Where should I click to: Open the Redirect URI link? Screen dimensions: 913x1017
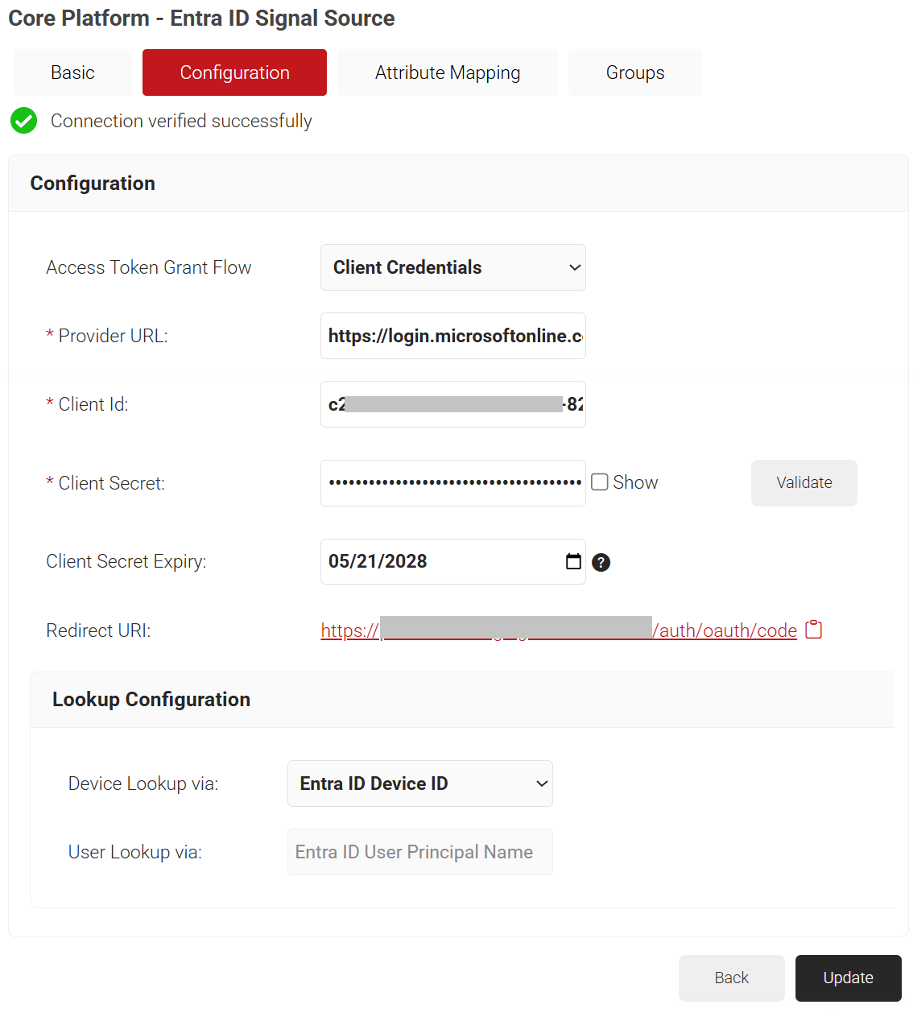coord(559,630)
